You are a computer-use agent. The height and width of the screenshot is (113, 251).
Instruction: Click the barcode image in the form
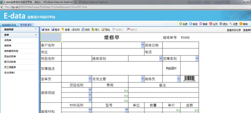190,79
